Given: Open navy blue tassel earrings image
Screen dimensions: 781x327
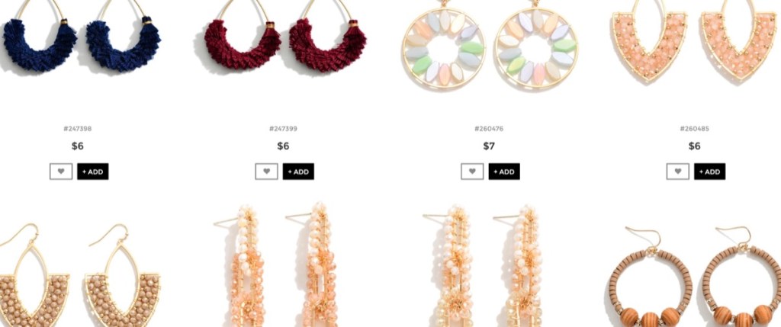Looking at the screenshot, I should [81, 36].
